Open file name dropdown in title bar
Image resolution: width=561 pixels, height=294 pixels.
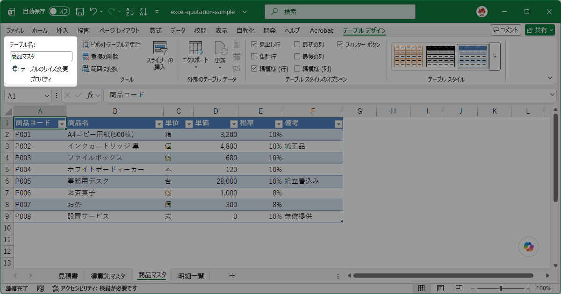coord(245,12)
